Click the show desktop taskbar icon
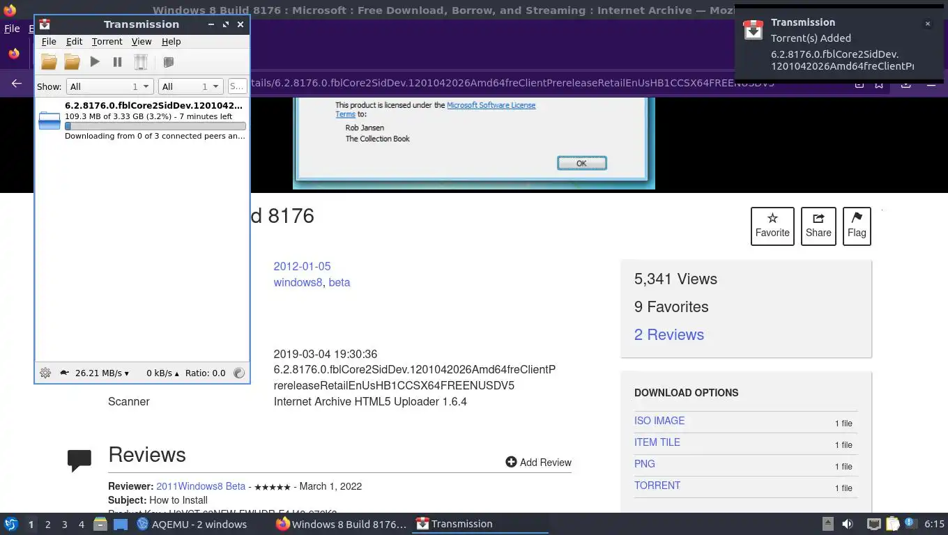The image size is (948, 535). [x=121, y=524]
